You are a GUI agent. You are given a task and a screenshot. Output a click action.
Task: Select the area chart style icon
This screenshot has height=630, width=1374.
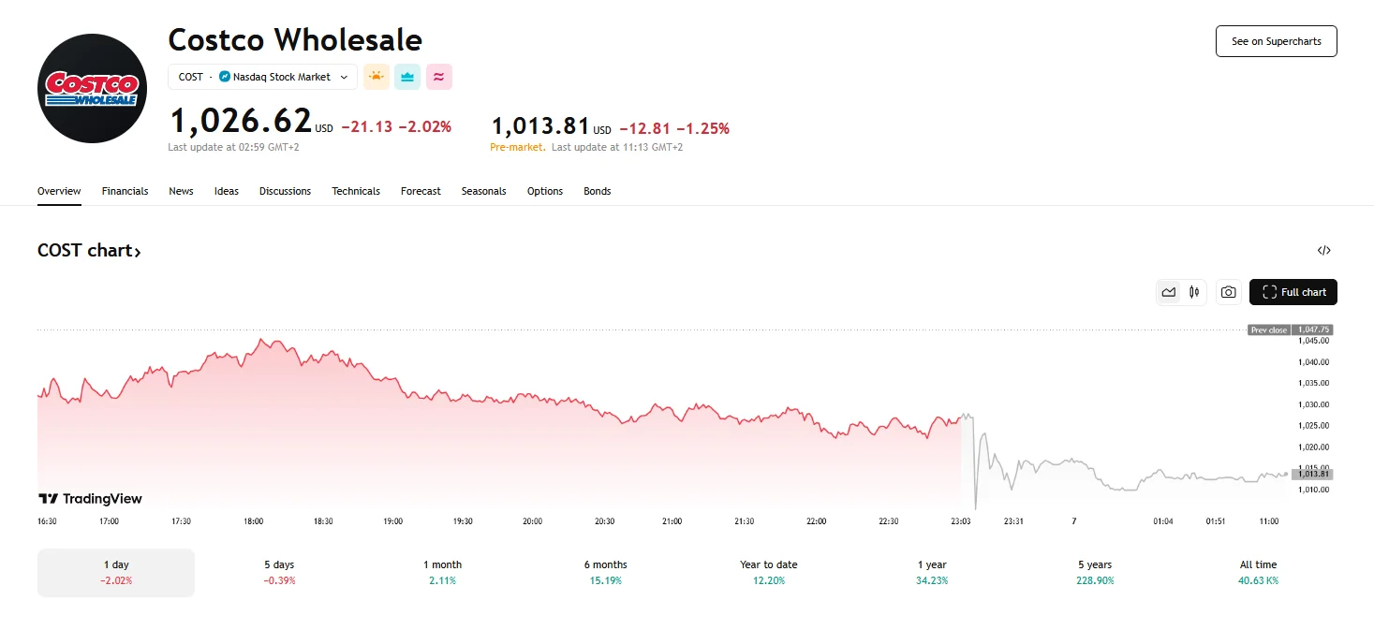coord(1169,291)
